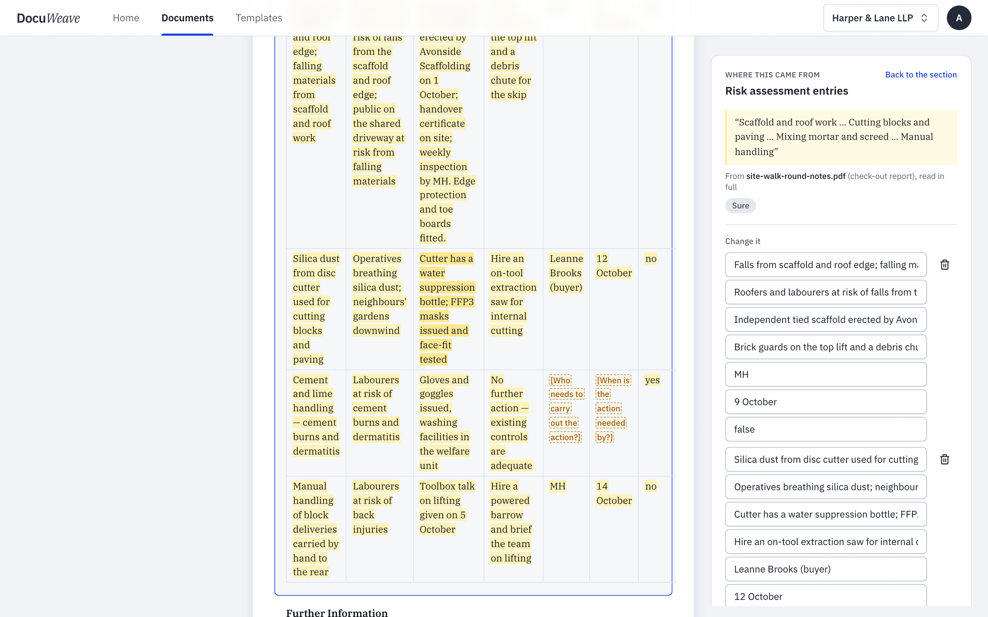This screenshot has height=617, width=988.
Task: Switch to the Templates tab
Action: [x=259, y=18]
